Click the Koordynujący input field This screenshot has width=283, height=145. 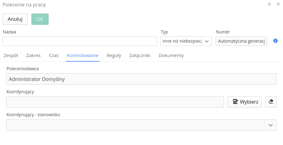click(x=115, y=102)
